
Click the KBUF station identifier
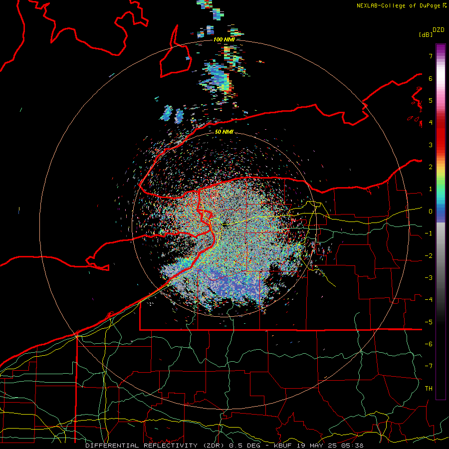(x=284, y=446)
